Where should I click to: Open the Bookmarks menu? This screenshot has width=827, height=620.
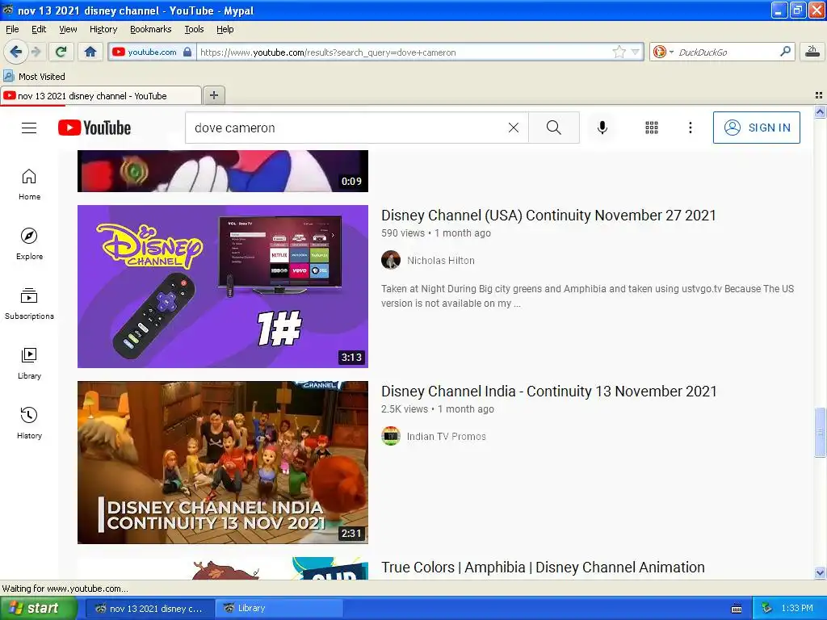point(150,29)
